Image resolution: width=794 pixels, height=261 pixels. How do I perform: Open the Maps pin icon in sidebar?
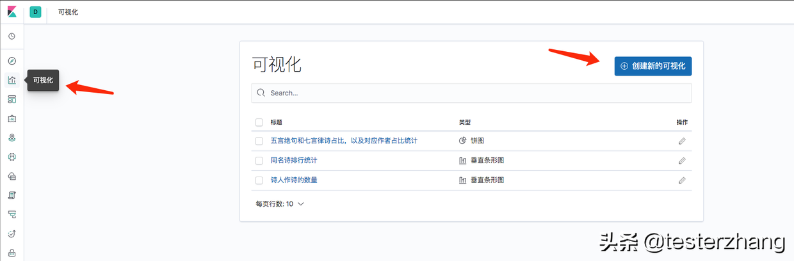(12, 138)
